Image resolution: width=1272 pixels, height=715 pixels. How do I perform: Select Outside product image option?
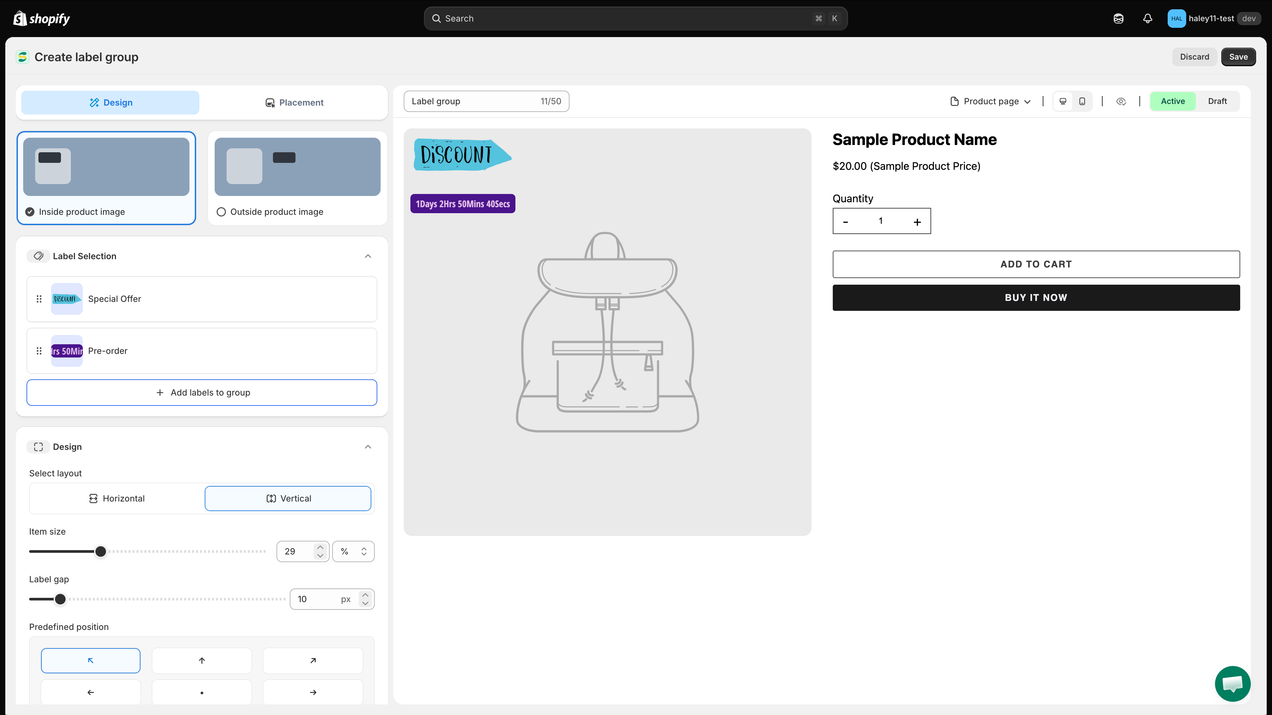pyautogui.click(x=297, y=178)
